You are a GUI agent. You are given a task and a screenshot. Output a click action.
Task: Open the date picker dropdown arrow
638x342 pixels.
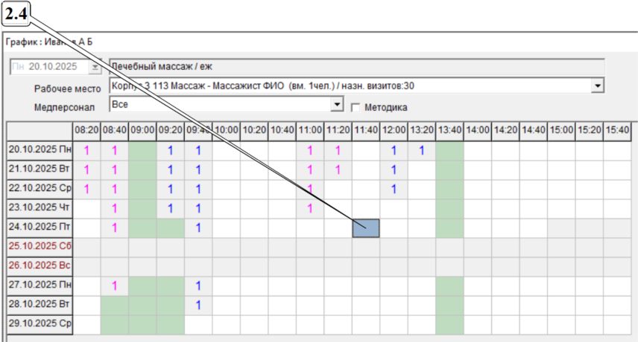point(95,67)
